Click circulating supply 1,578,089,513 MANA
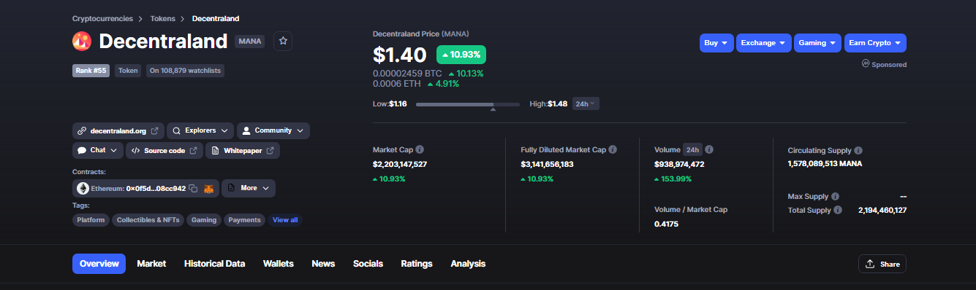The image size is (976, 290). (825, 164)
